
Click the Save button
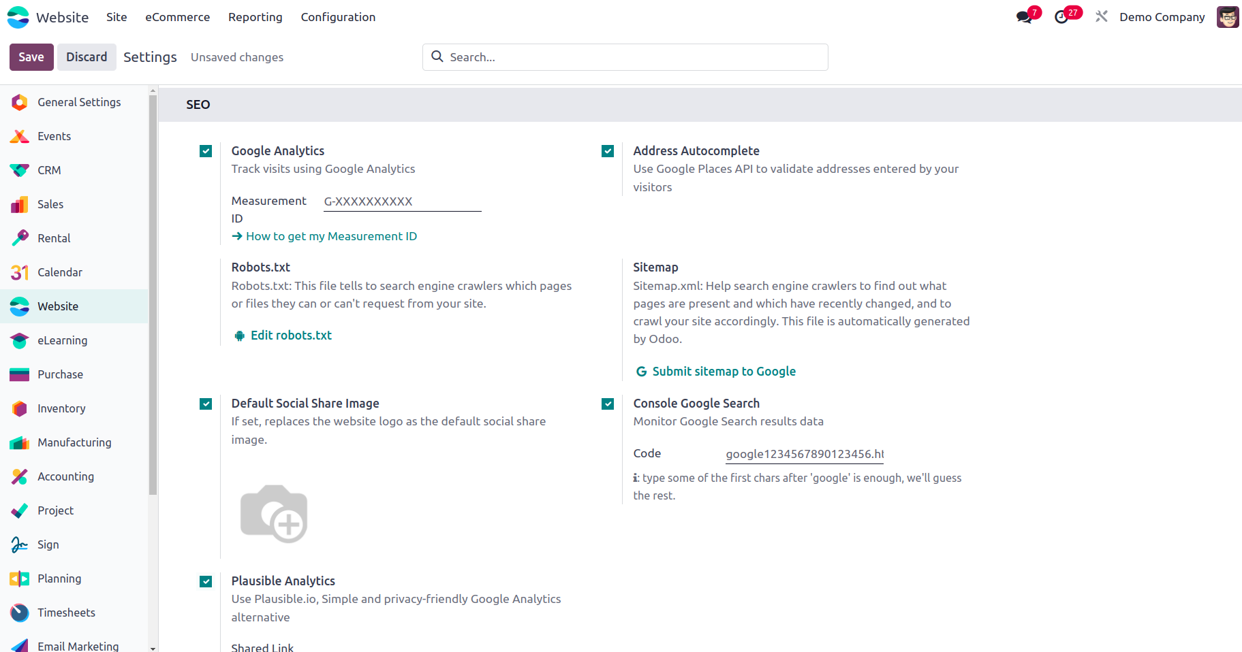(31, 57)
